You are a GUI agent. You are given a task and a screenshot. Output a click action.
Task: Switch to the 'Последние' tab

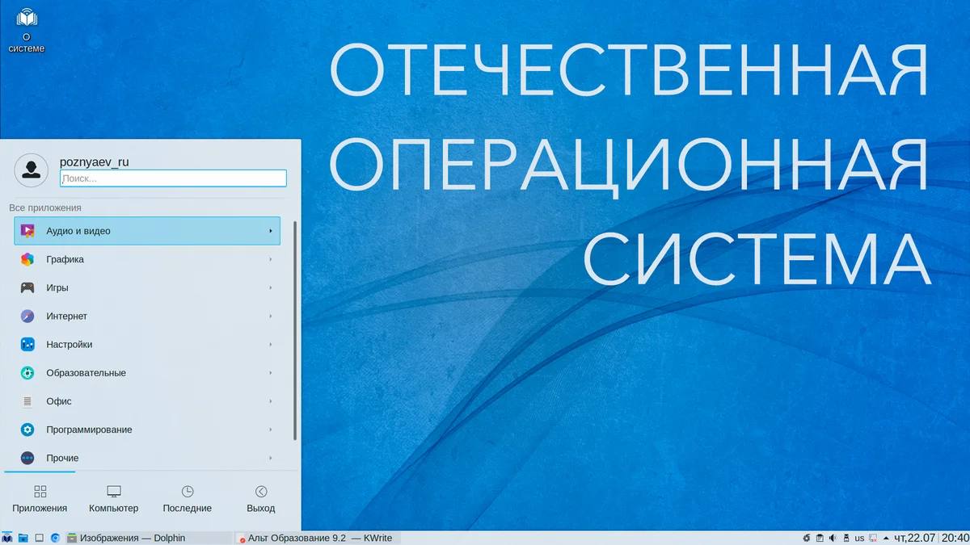188,499
